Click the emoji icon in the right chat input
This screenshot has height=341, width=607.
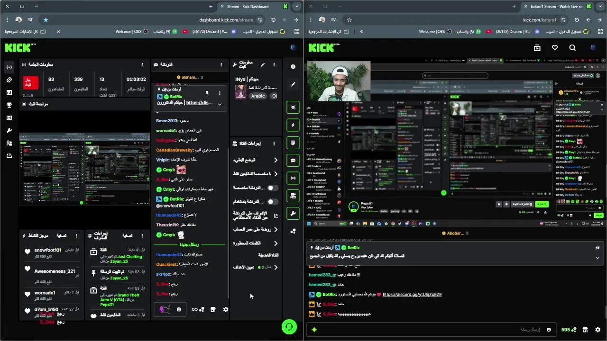click(x=549, y=330)
